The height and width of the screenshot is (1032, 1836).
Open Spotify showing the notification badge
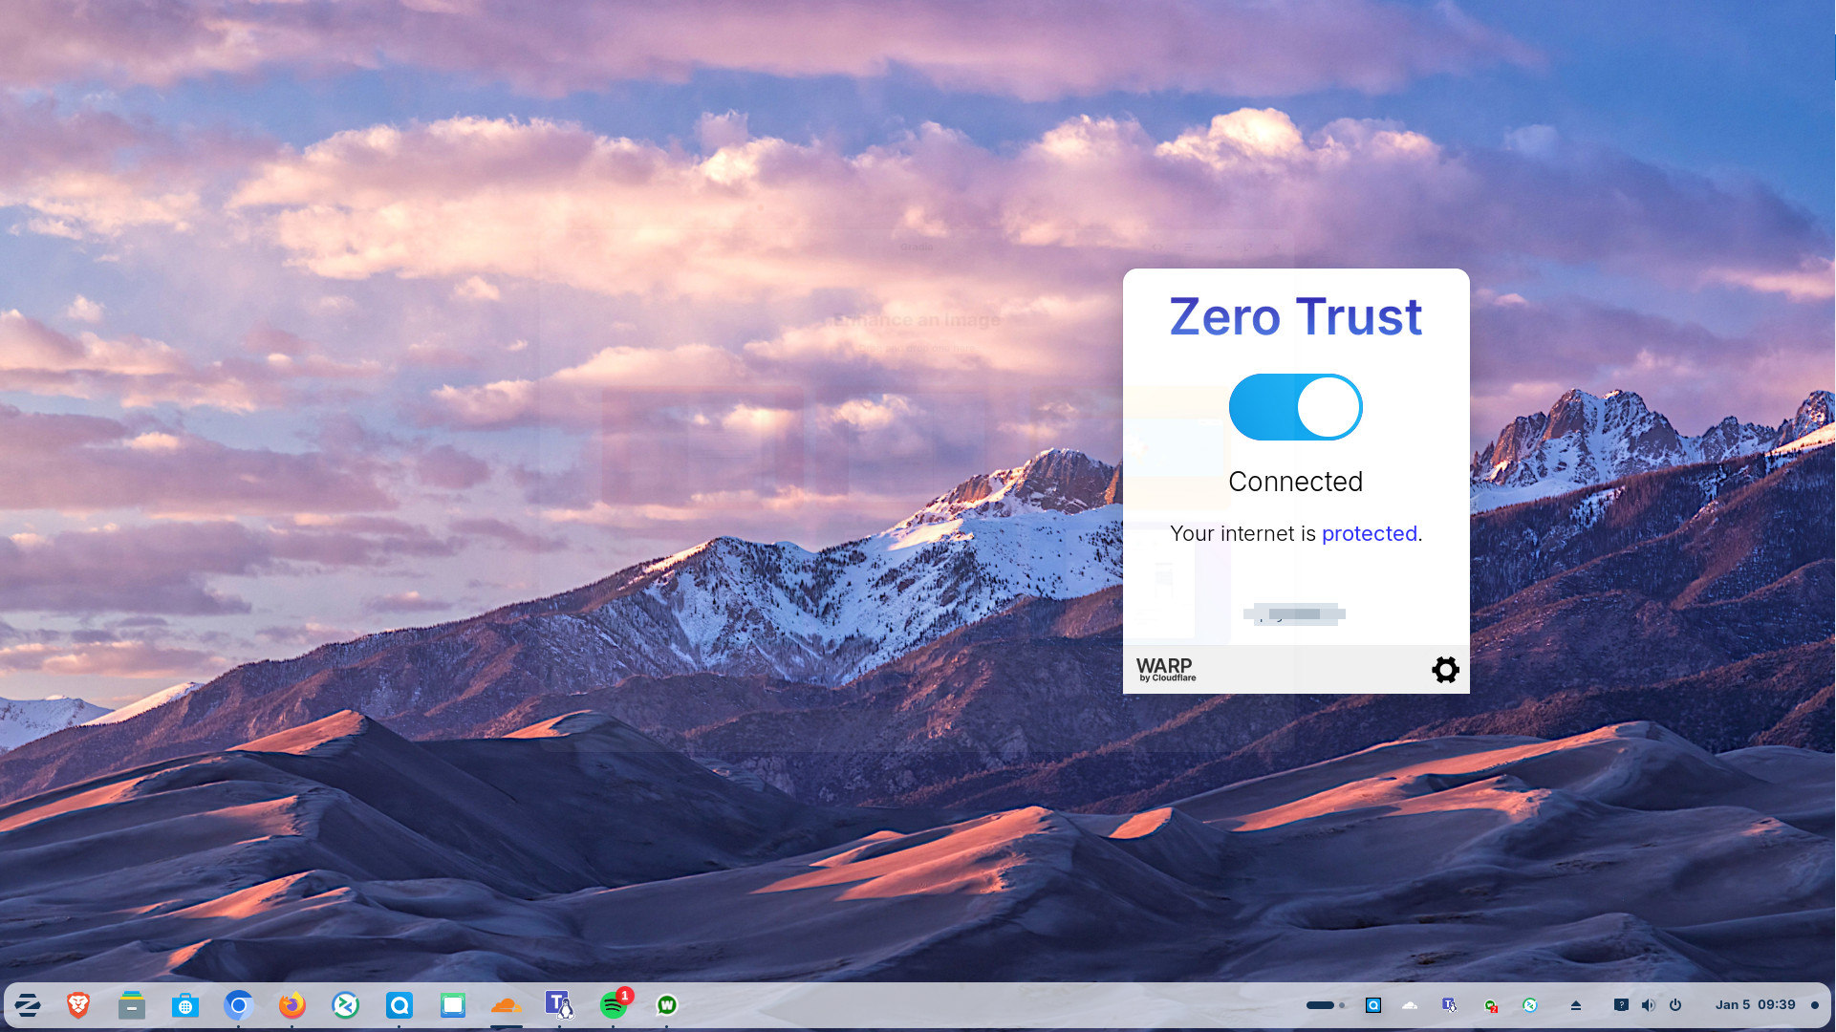(x=613, y=1004)
